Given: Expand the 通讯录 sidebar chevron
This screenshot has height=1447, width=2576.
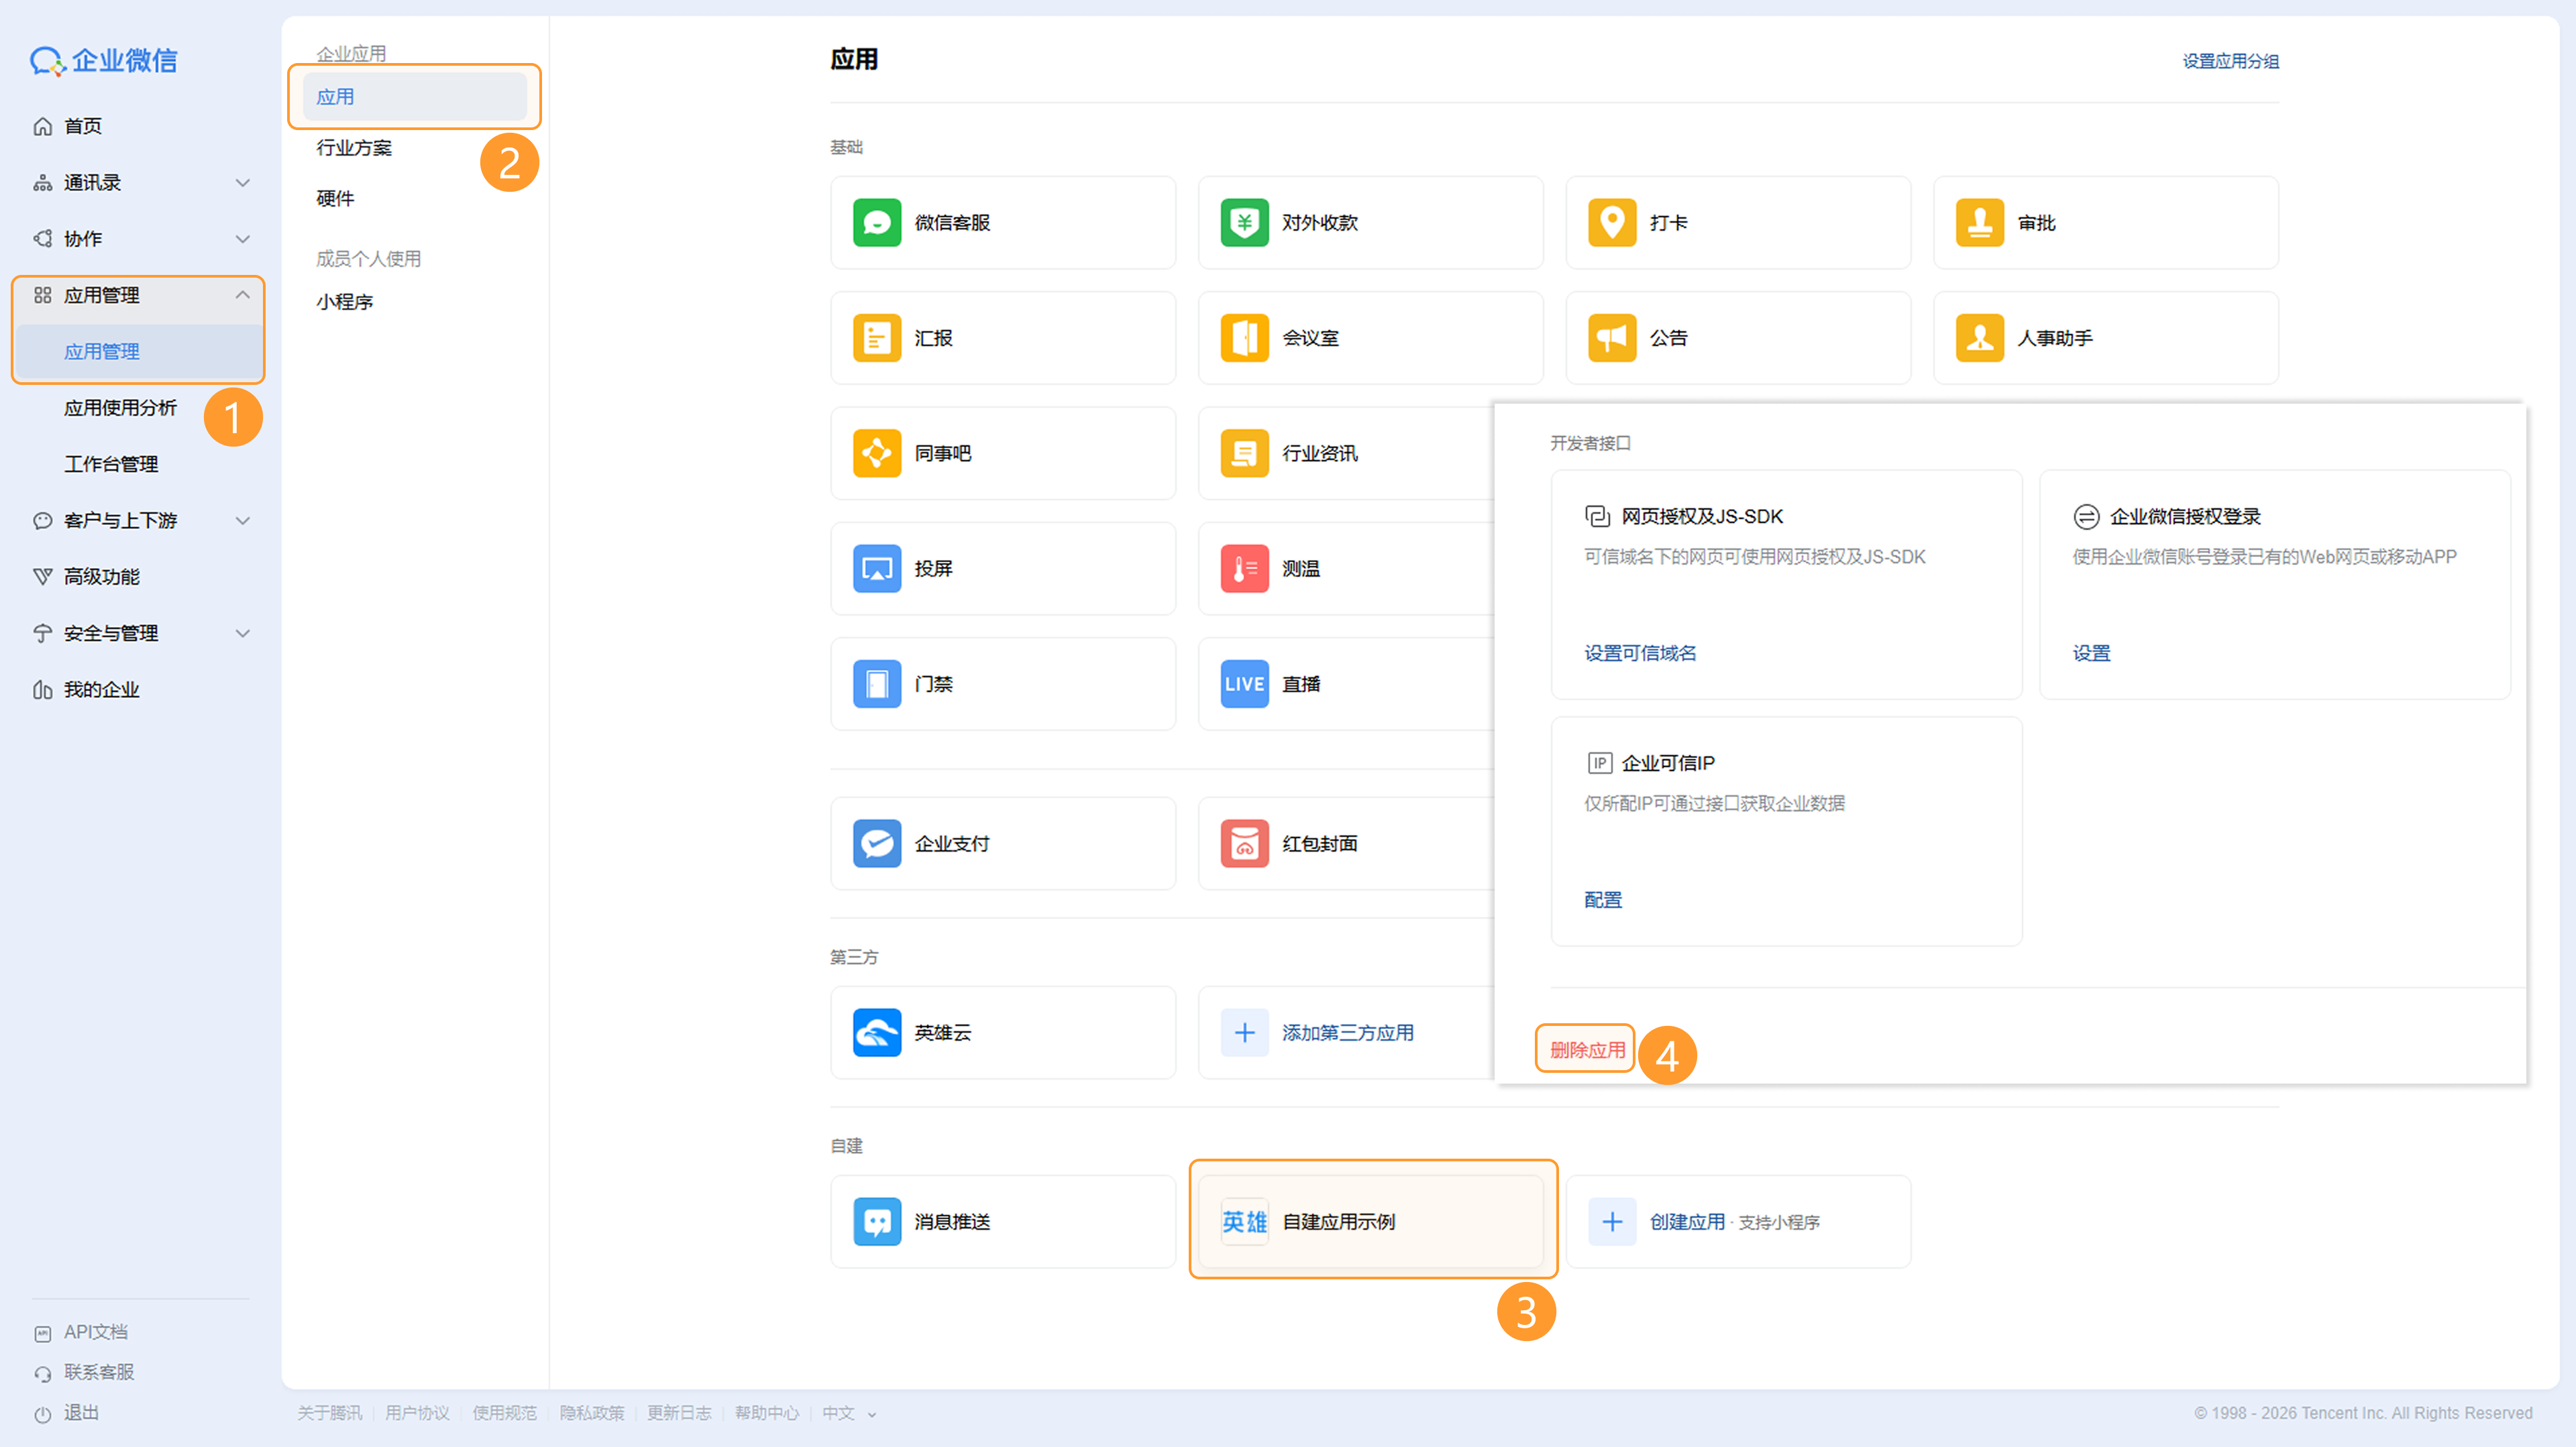Looking at the screenshot, I should 242,183.
